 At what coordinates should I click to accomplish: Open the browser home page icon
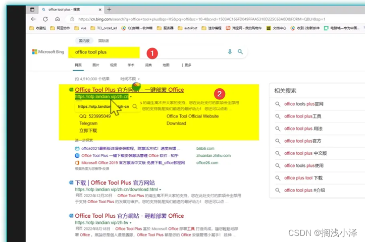[57, 19]
